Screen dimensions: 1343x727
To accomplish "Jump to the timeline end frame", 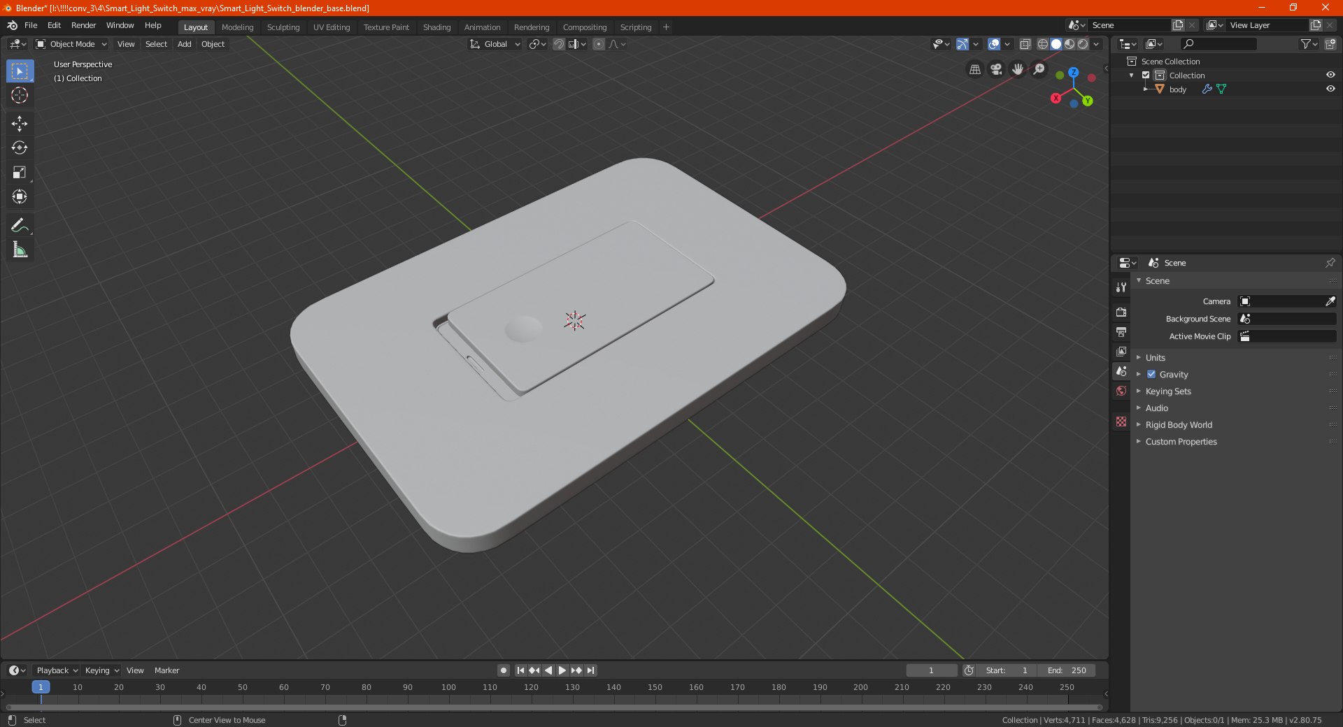I will pyautogui.click(x=591, y=670).
